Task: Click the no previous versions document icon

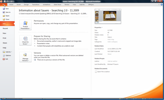Action: click(x=35, y=60)
